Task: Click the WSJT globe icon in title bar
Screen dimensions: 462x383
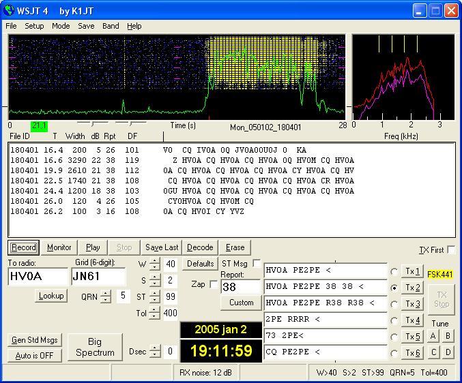Action: [9, 11]
